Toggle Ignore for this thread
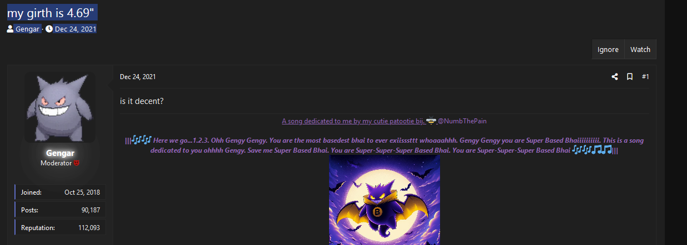 coord(608,49)
